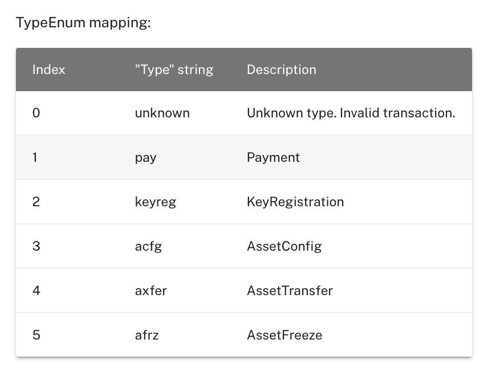Select the AssetFreeze description cell

(284, 335)
